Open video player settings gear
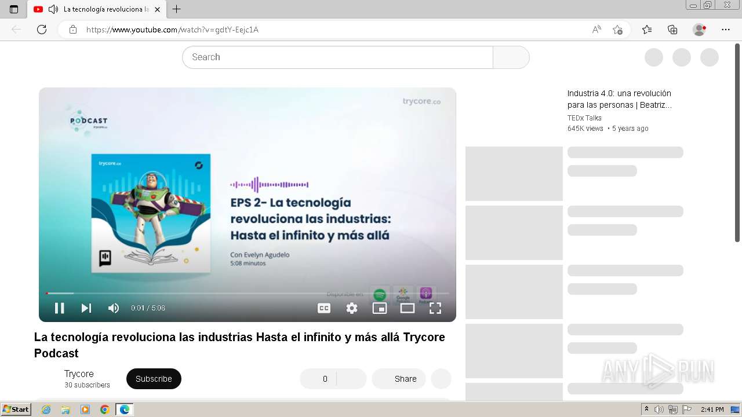 click(352, 308)
